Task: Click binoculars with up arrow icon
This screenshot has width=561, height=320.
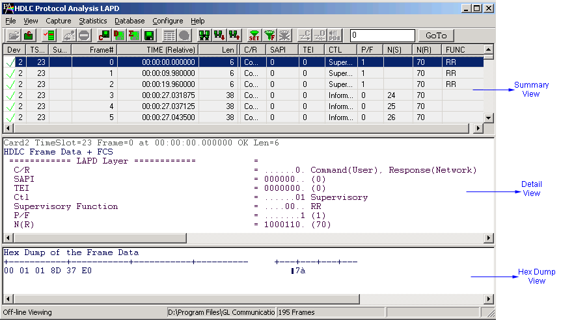Action: pos(234,36)
